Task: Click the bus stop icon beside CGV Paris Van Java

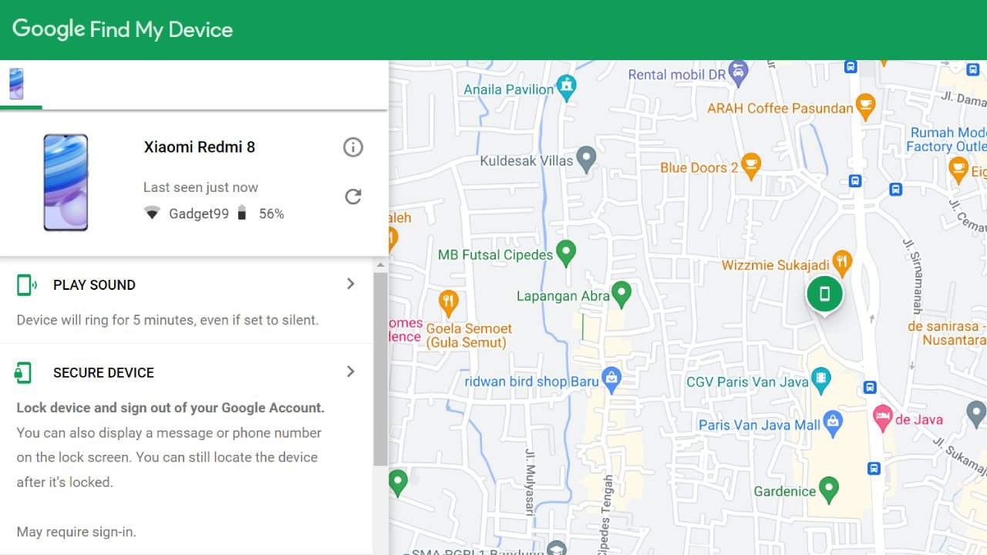Action: tap(870, 388)
